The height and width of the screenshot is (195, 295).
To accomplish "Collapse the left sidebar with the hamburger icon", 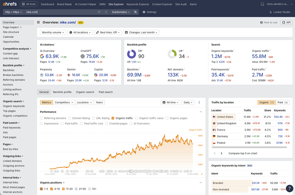I will (38, 22).
